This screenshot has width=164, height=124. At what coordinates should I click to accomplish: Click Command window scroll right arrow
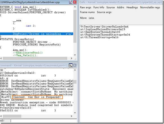pyautogui.click(x=71, y=116)
